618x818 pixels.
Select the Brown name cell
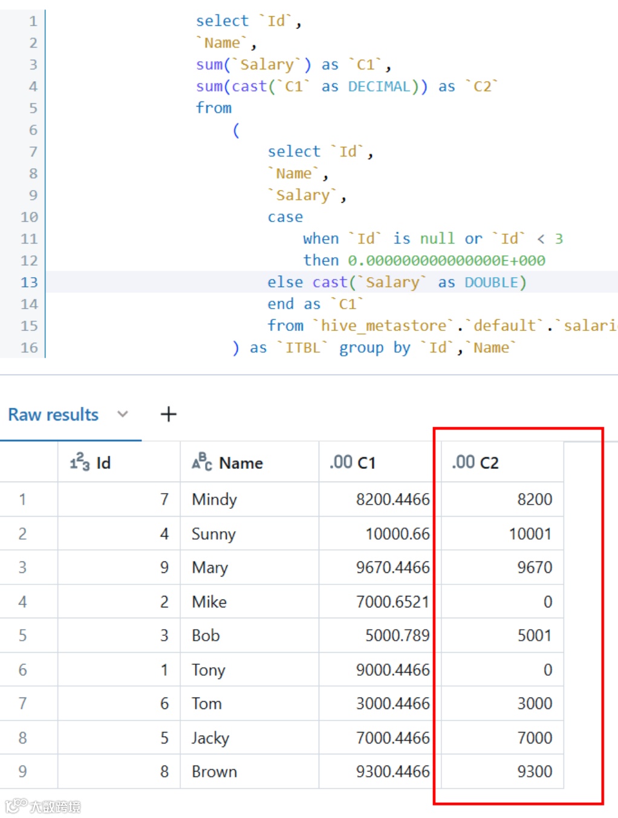pos(249,771)
